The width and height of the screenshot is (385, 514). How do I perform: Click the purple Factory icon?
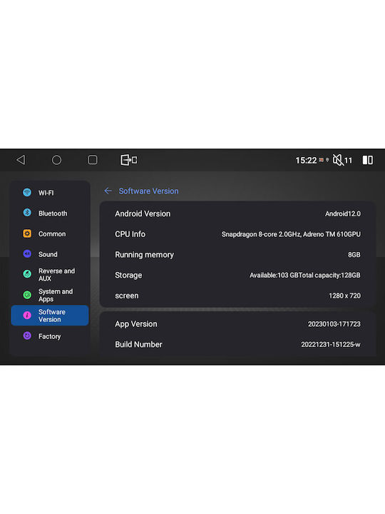click(27, 336)
